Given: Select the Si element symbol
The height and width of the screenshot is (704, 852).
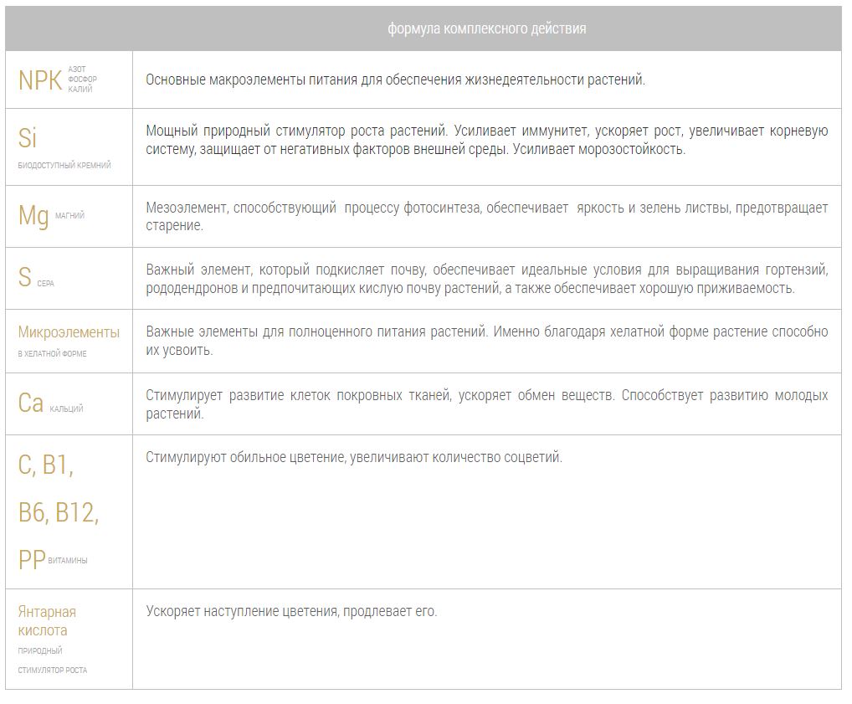Looking at the screenshot, I should point(28,138).
